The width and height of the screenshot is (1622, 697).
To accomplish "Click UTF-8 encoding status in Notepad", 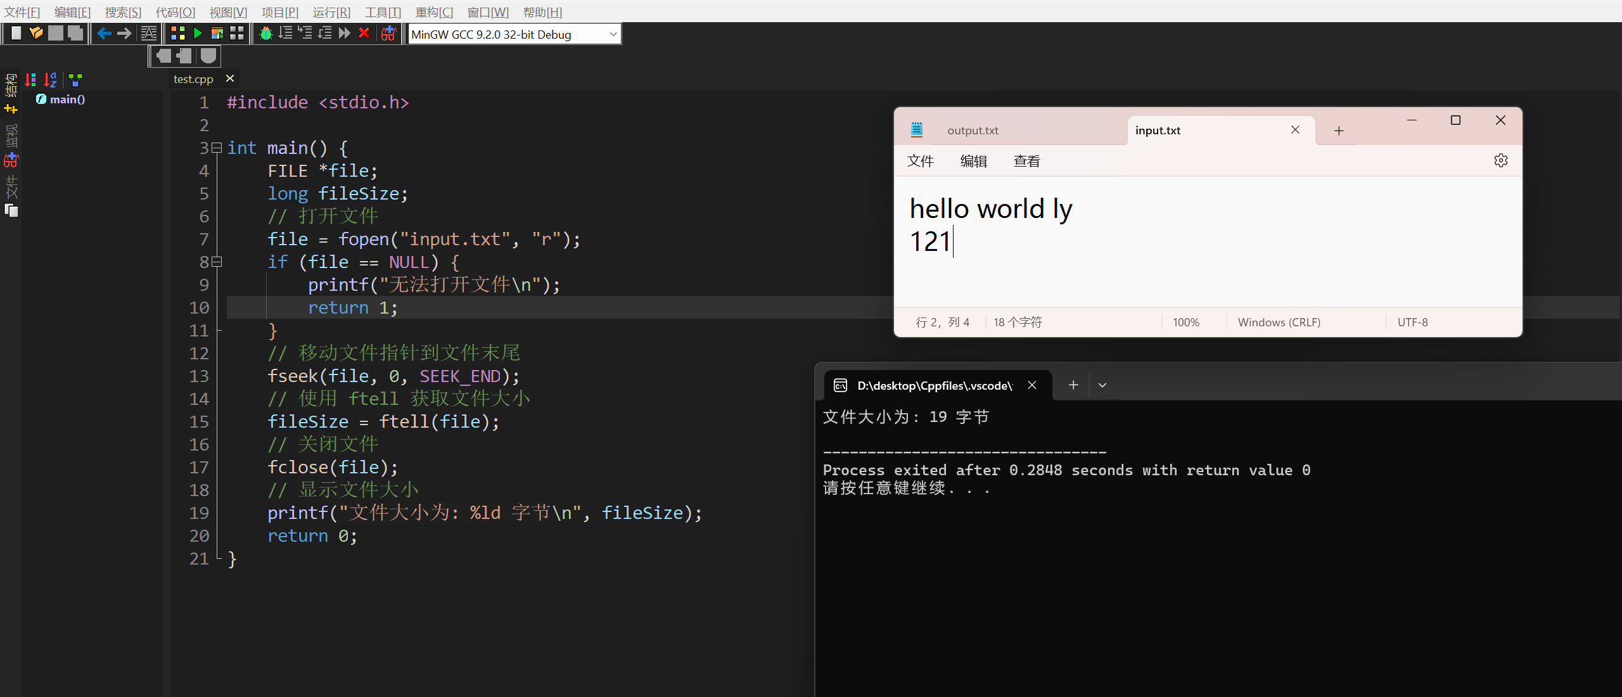I will [x=1413, y=323].
